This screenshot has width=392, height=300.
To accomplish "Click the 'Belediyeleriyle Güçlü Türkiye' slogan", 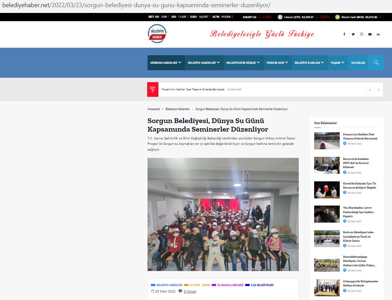I will tap(262, 34).
